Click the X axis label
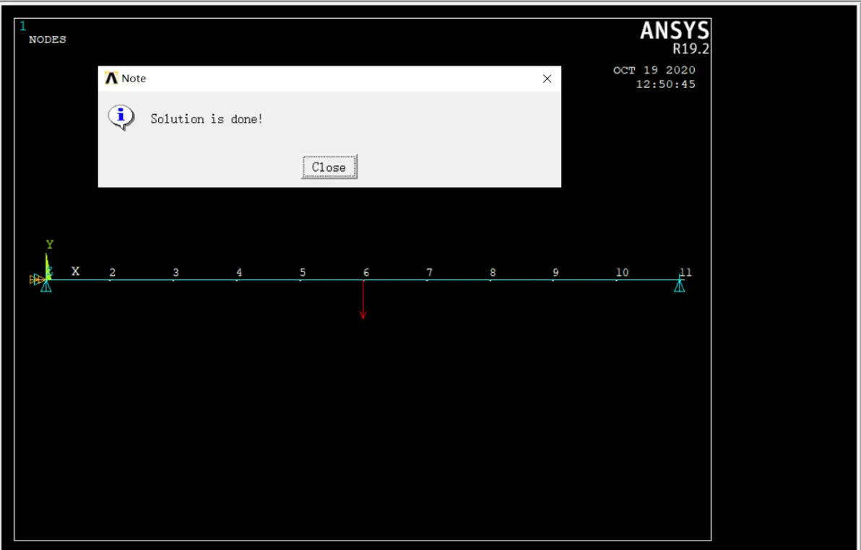 [x=75, y=271]
